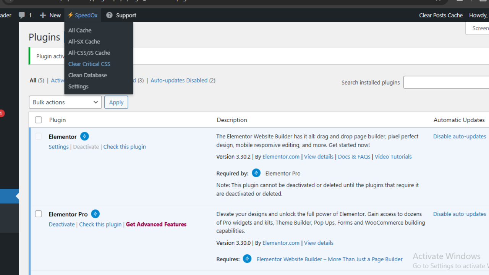The height and width of the screenshot is (275, 489).
Task: Click the Support question mark icon
Action: 110,15
